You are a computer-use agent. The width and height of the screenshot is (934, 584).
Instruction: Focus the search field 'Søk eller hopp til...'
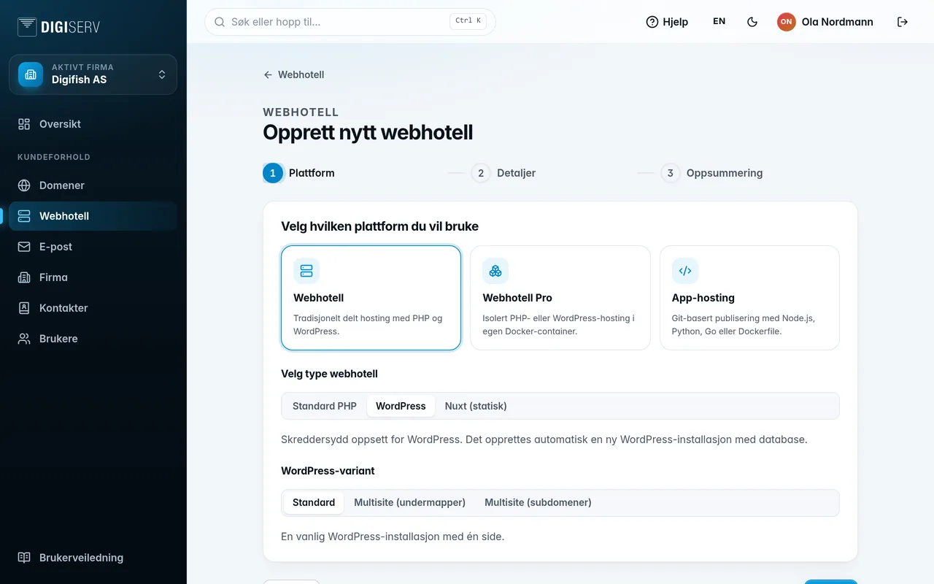coord(350,22)
